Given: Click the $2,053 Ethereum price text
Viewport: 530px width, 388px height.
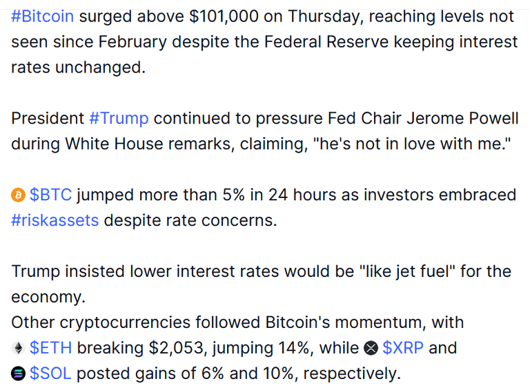Looking at the screenshot, I should [x=178, y=348].
